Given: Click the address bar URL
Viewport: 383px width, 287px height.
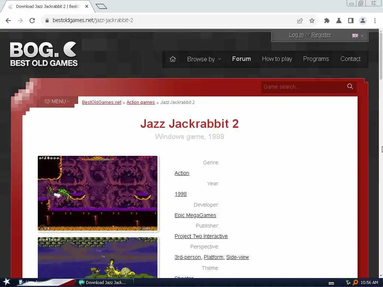Looking at the screenshot, I should (93, 21).
